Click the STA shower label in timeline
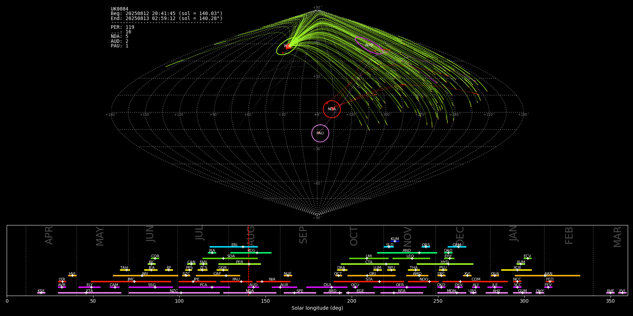 click(369, 279)
